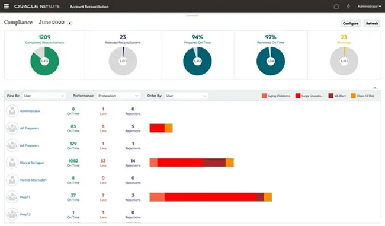
Task: Click 53 Late for Bianca Barragan
Action: (103, 161)
